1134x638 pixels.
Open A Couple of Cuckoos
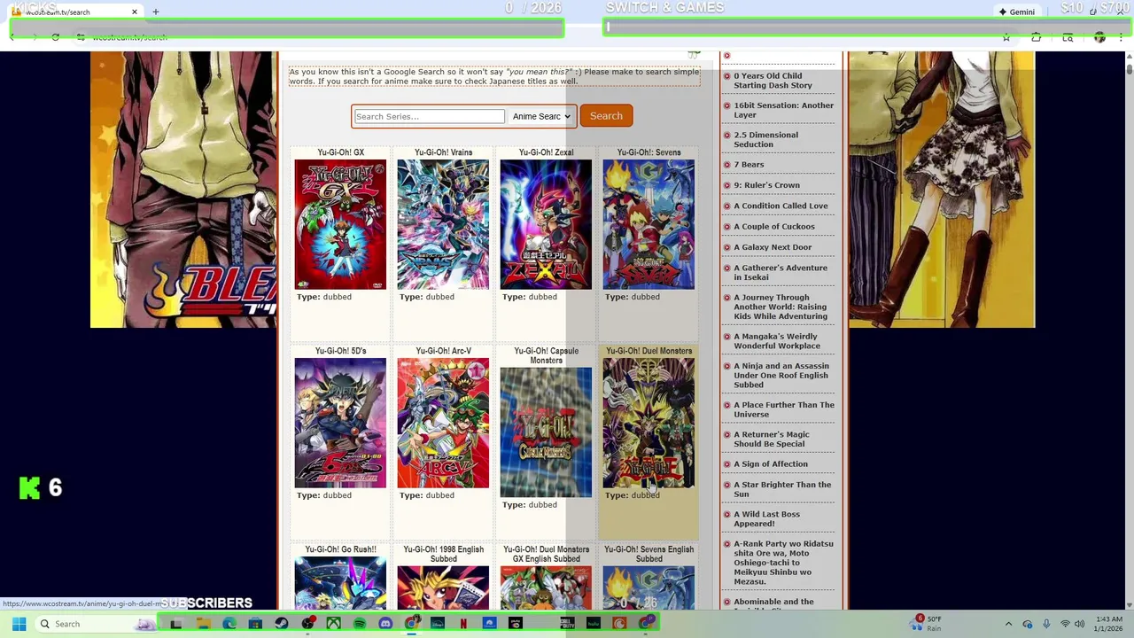click(x=773, y=227)
